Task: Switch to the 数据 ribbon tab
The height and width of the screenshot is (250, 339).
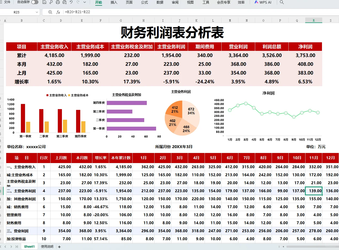Action: pyautogui.click(x=160, y=2)
